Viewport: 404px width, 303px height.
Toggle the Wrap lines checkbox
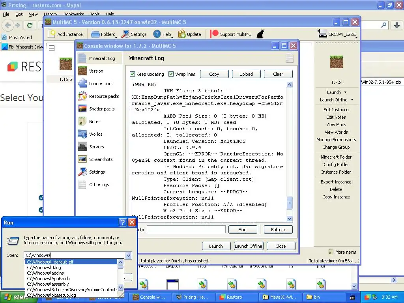pyautogui.click(x=171, y=74)
